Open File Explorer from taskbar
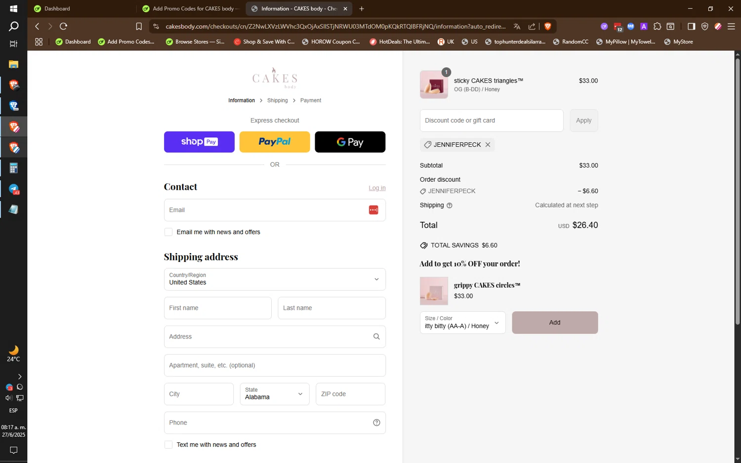This screenshot has width=741, height=463. (x=13, y=64)
